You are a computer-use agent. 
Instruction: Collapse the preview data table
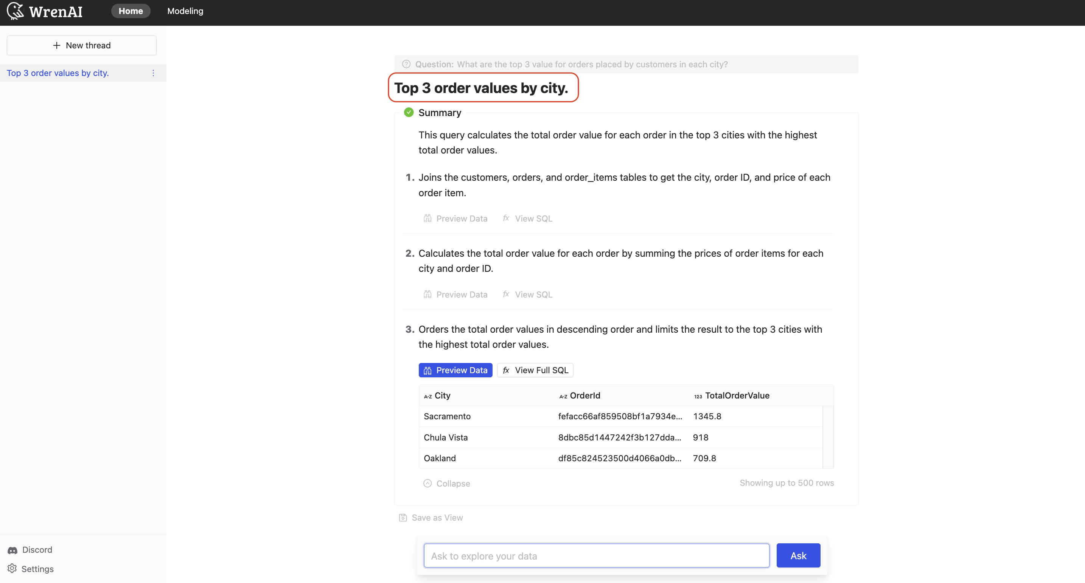tap(446, 484)
